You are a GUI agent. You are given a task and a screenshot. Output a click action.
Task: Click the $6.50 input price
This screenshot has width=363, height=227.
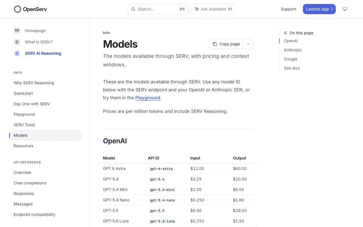[196, 211]
